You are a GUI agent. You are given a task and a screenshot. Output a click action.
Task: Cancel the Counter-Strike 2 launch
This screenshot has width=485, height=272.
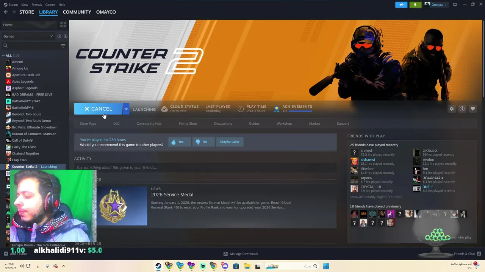click(x=98, y=109)
